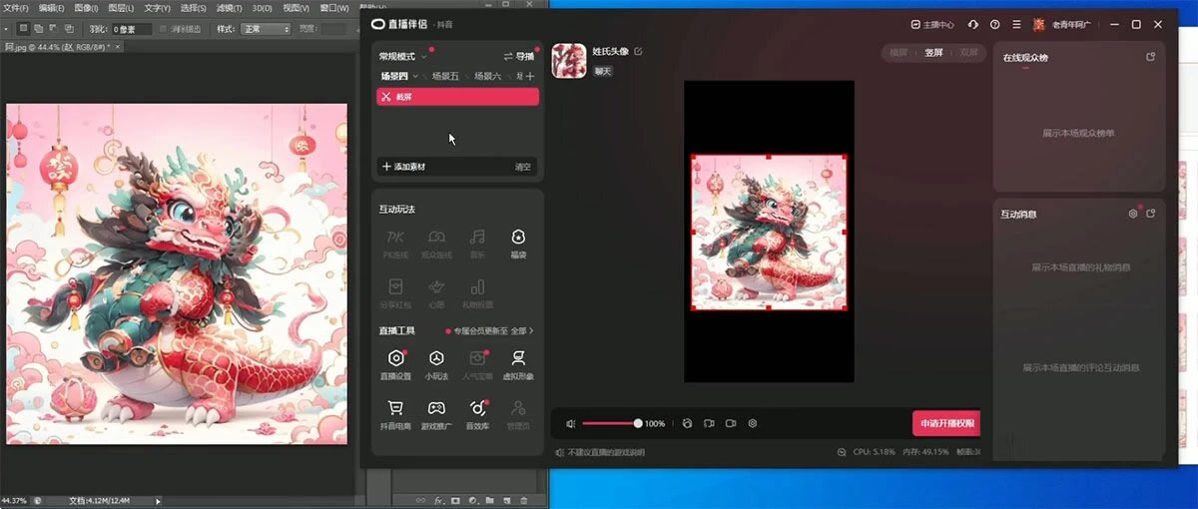Open Photoshop's 样式 style dropdown

(265, 29)
